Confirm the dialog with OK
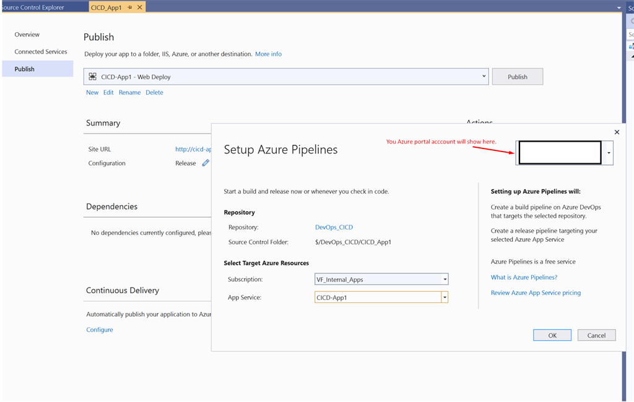The height and width of the screenshot is (402, 634). pyautogui.click(x=552, y=335)
